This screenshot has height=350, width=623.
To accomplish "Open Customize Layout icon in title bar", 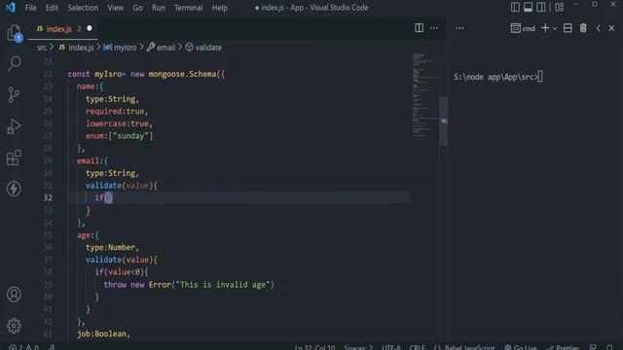I will [x=560, y=7].
